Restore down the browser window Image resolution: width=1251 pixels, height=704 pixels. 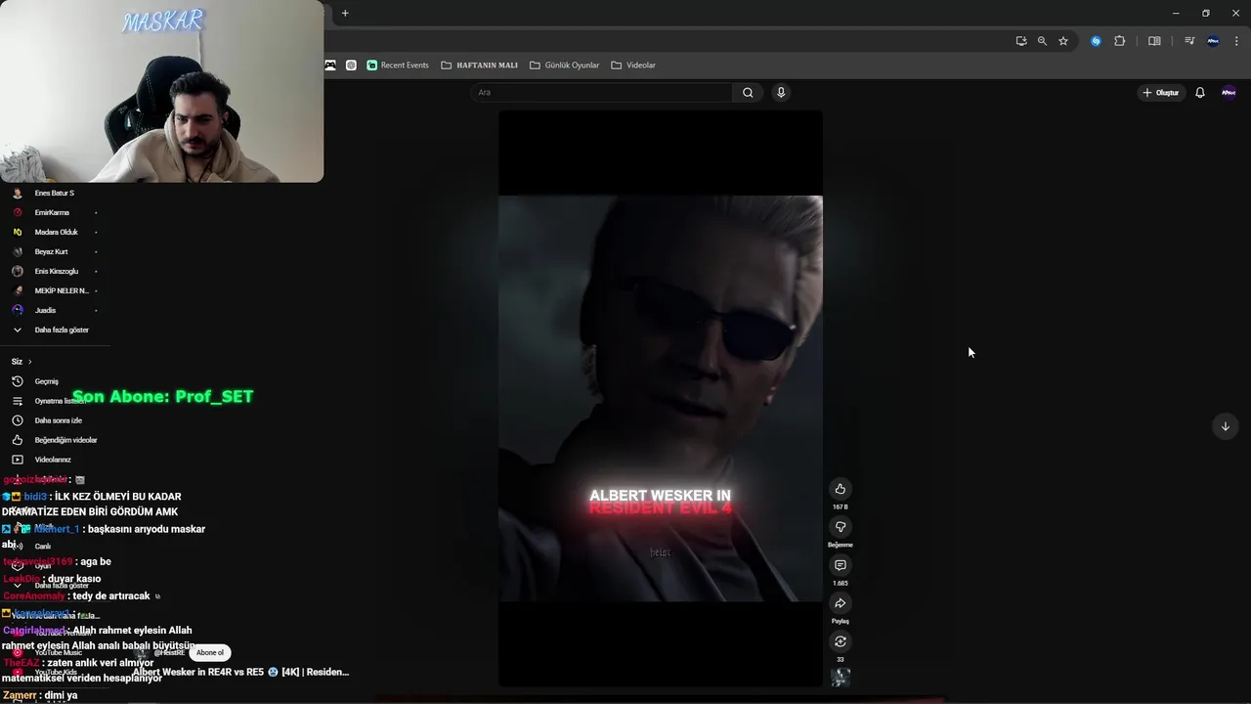(1206, 13)
